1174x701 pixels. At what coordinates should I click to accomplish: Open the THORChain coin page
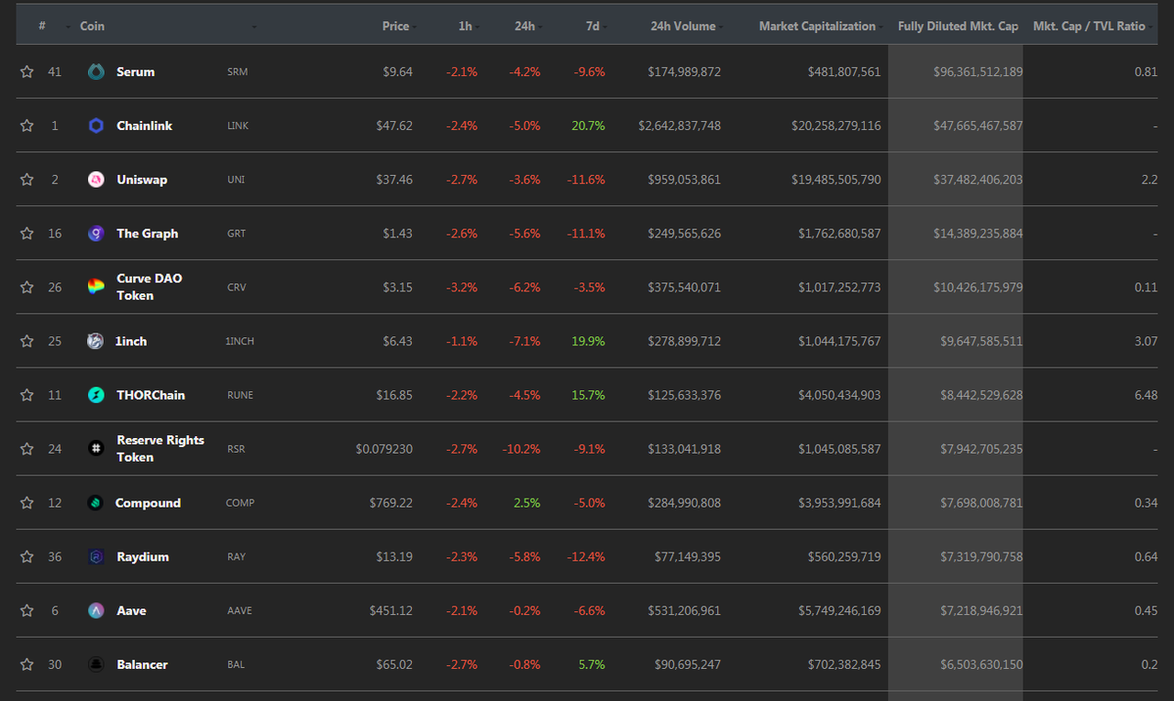tap(151, 395)
